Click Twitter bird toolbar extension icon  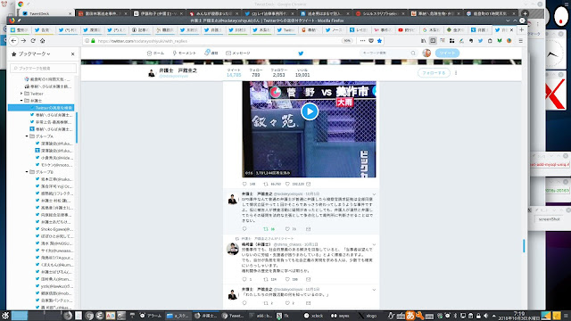[x=480, y=41]
